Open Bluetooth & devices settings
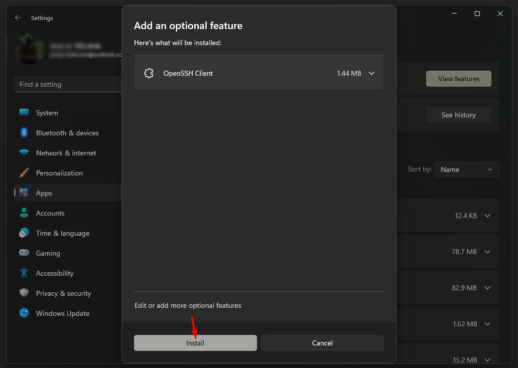The width and height of the screenshot is (518, 368). (x=68, y=133)
